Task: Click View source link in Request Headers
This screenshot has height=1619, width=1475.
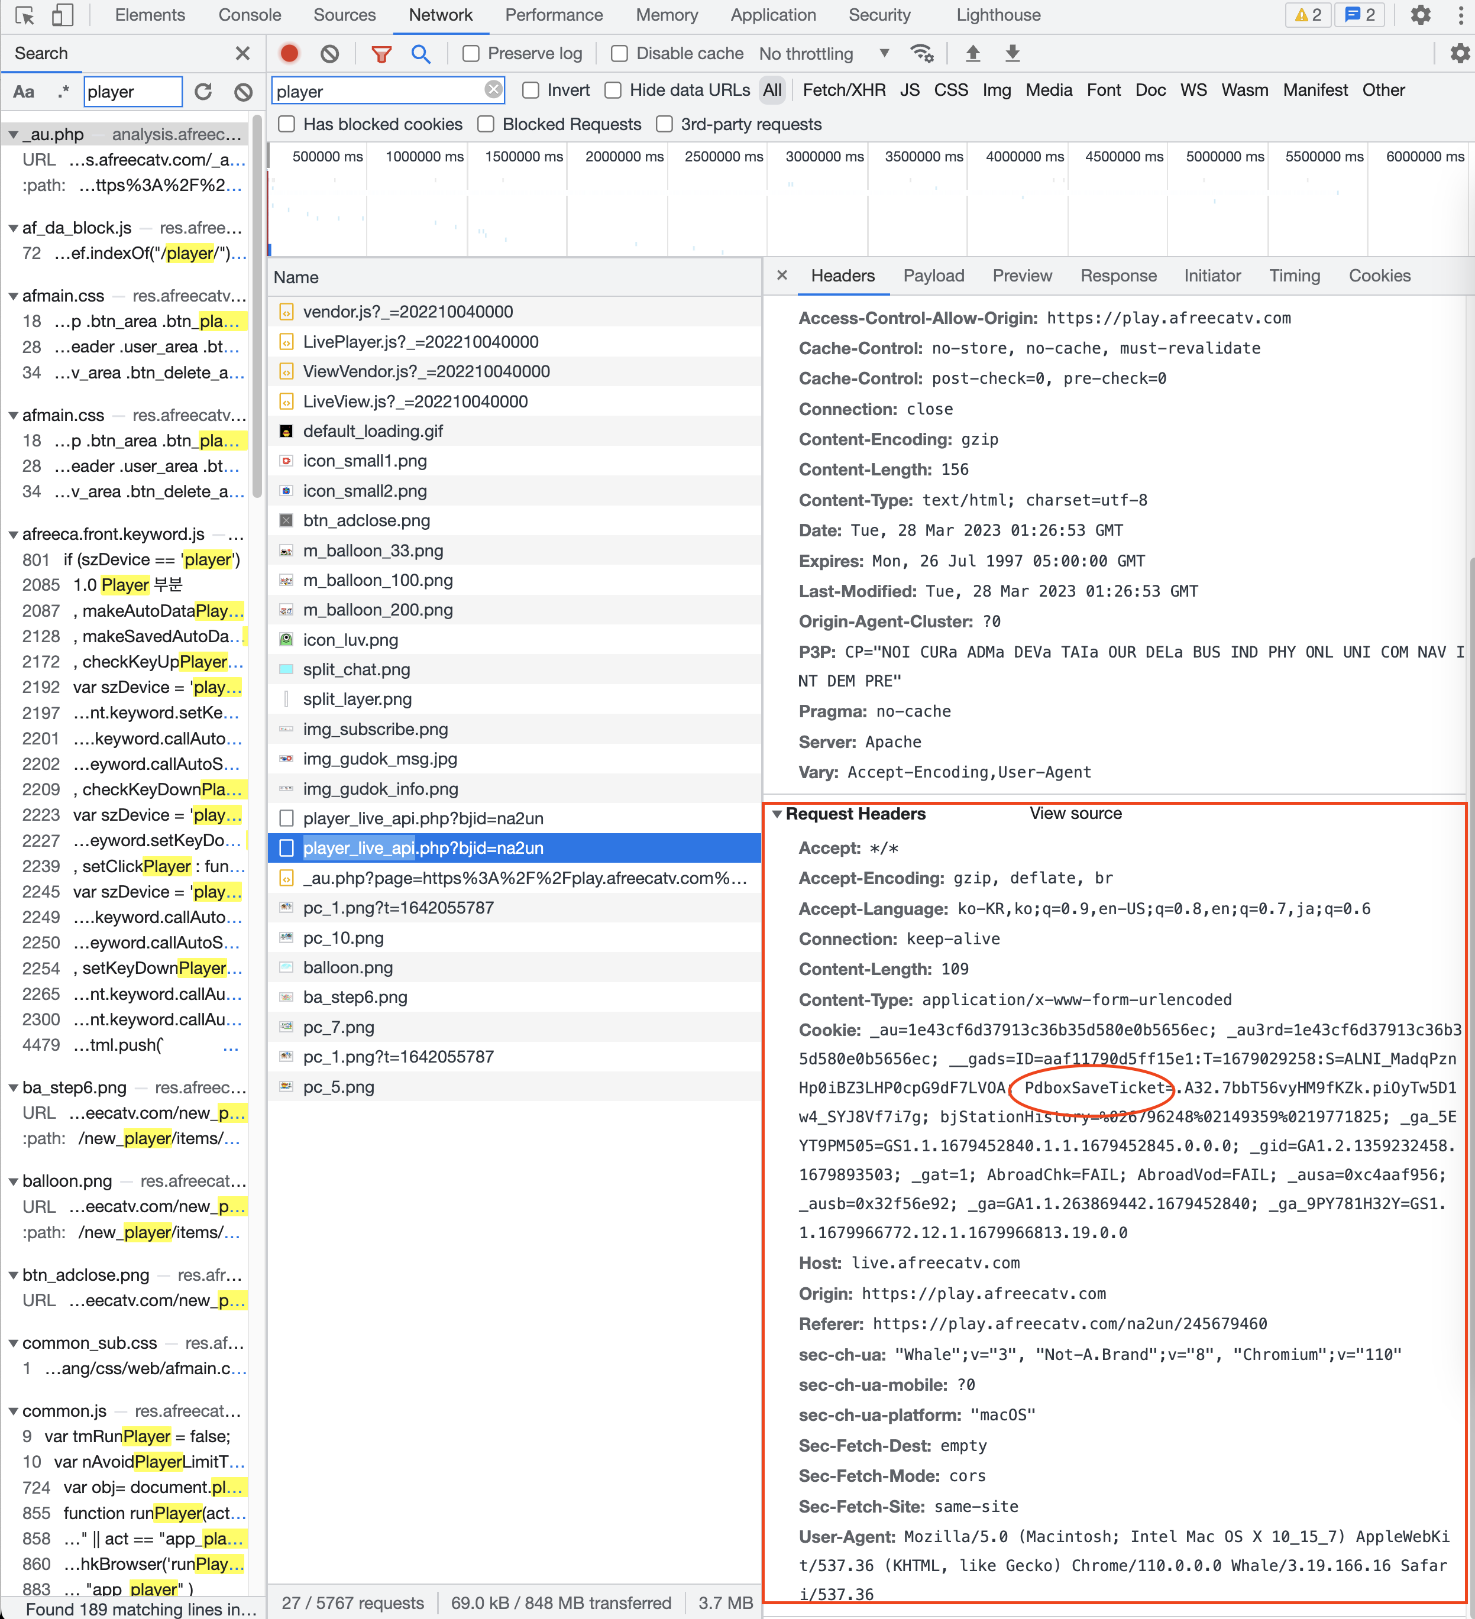Action: [1075, 814]
